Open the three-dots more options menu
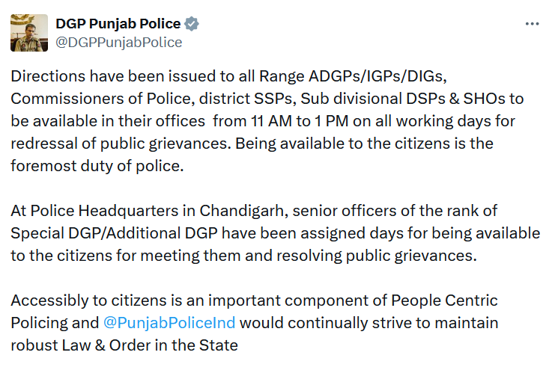Image resolution: width=549 pixels, height=376 pixels. pyautogui.click(x=532, y=24)
